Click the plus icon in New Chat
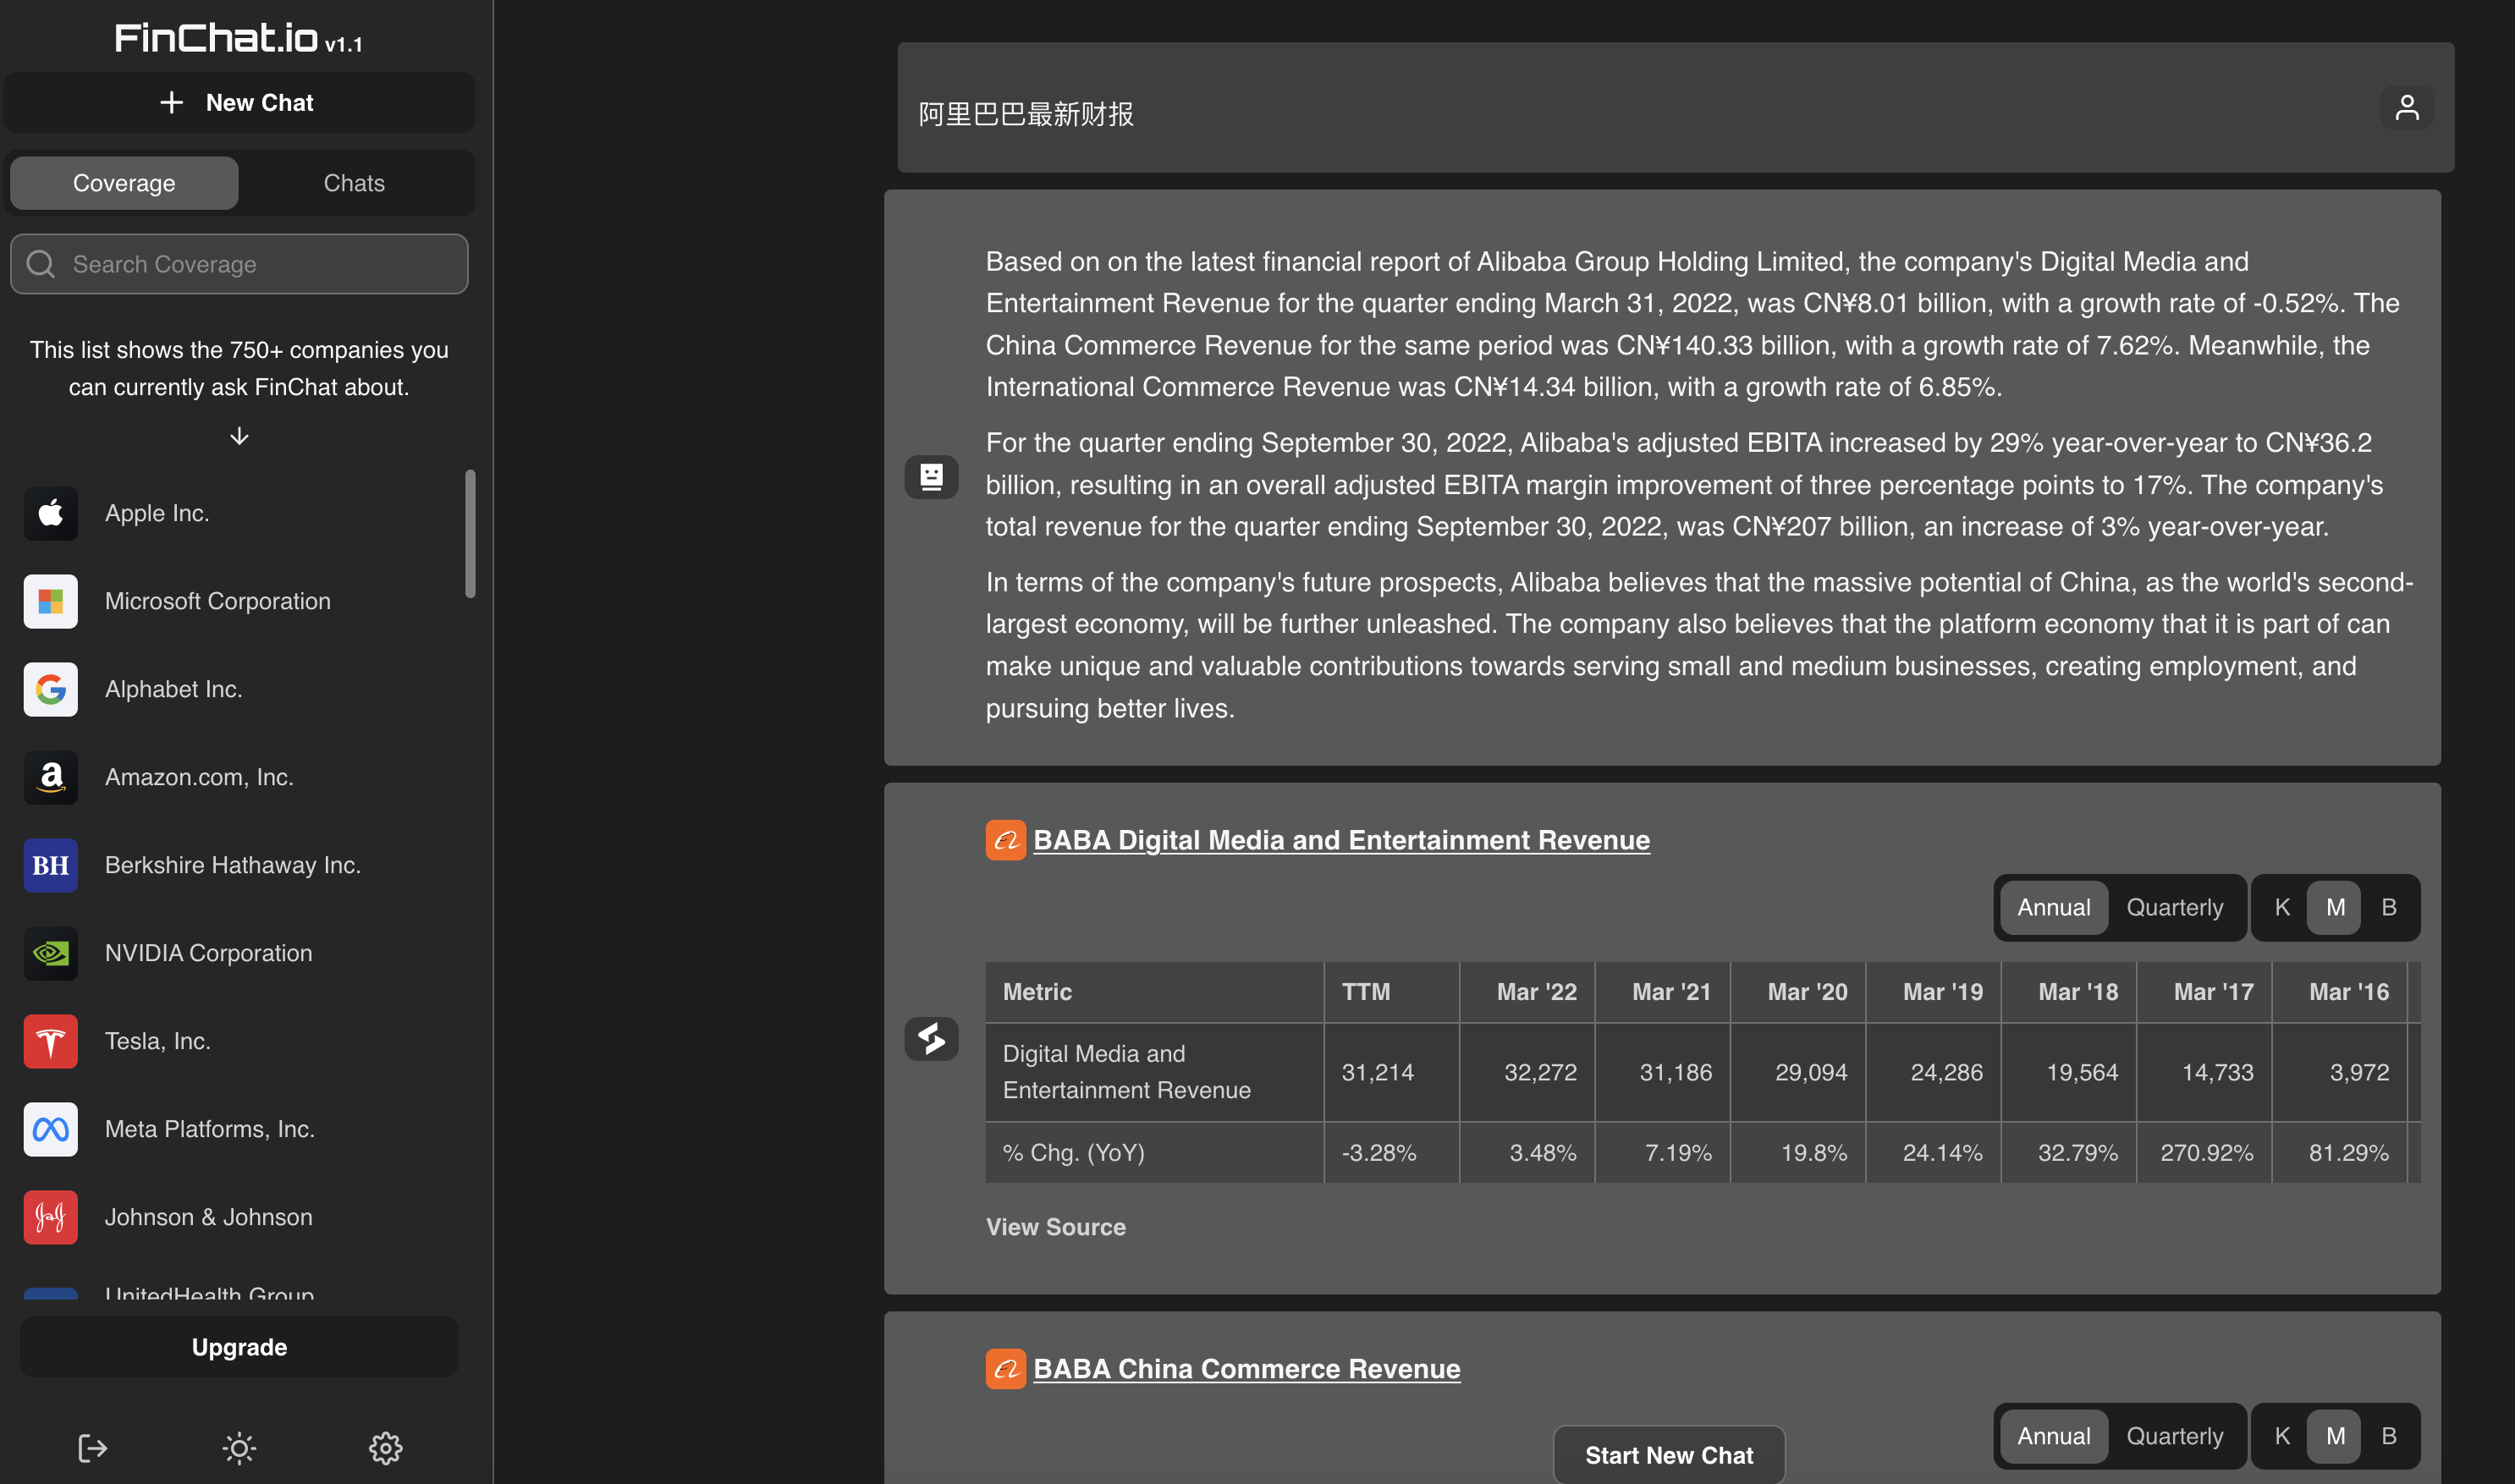 coord(172,102)
